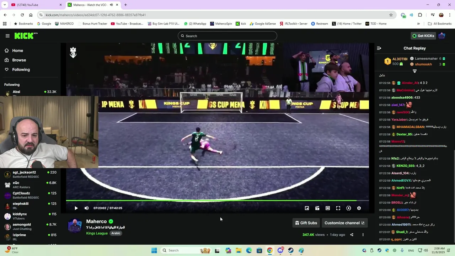Toggle theater mode on the player

(328, 208)
